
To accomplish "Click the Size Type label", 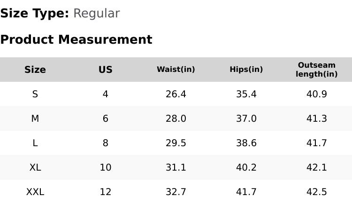I will (34, 14).
